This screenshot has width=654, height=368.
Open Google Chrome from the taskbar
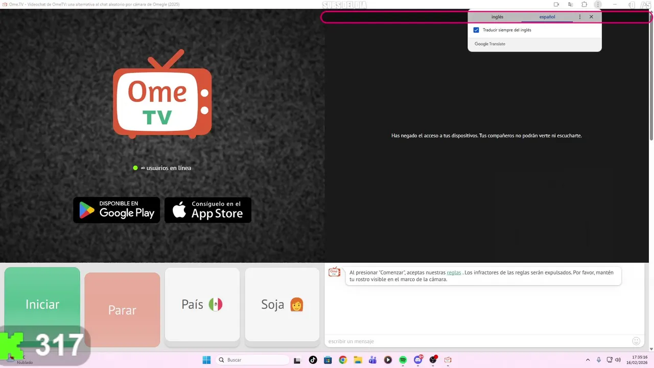click(x=343, y=360)
